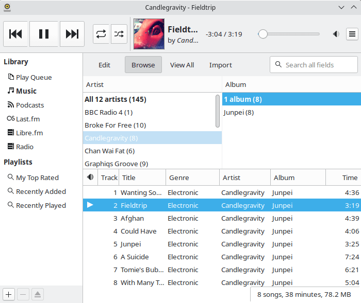Skip to the previous track
This screenshot has width=361, height=303.
click(15, 34)
